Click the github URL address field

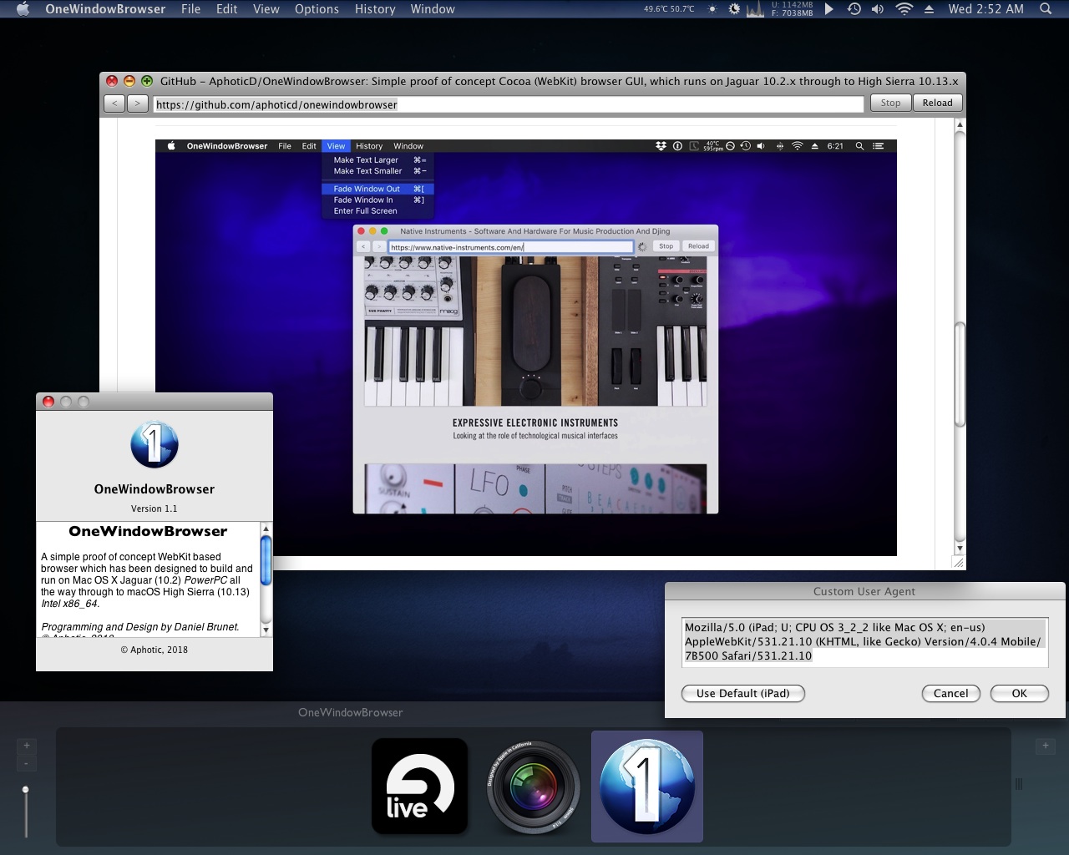point(508,104)
